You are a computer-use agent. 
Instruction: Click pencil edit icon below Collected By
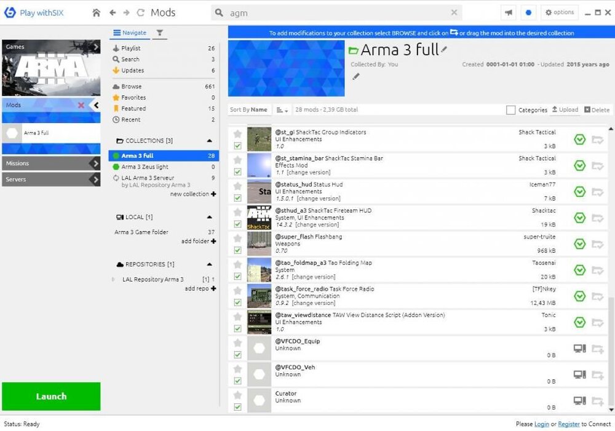tap(355, 76)
